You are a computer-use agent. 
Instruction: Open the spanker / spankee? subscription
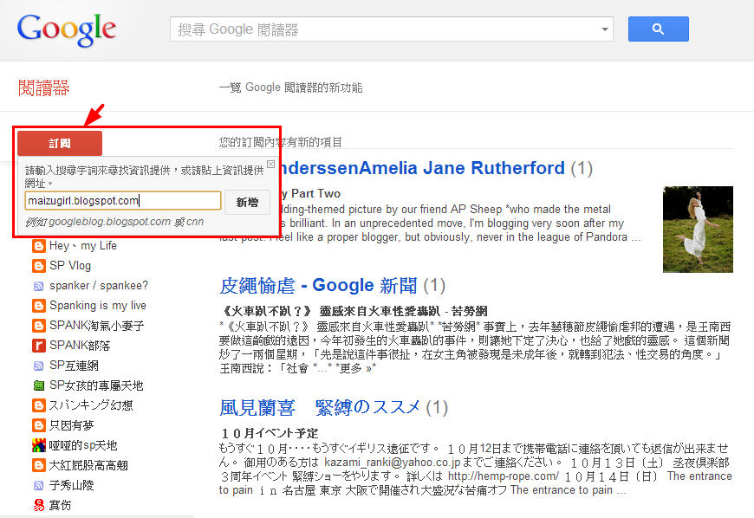click(x=99, y=286)
